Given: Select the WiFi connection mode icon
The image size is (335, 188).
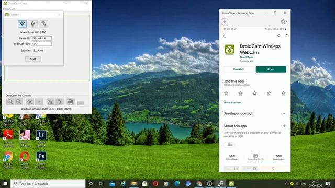Looking at the screenshot, I should [22, 23].
